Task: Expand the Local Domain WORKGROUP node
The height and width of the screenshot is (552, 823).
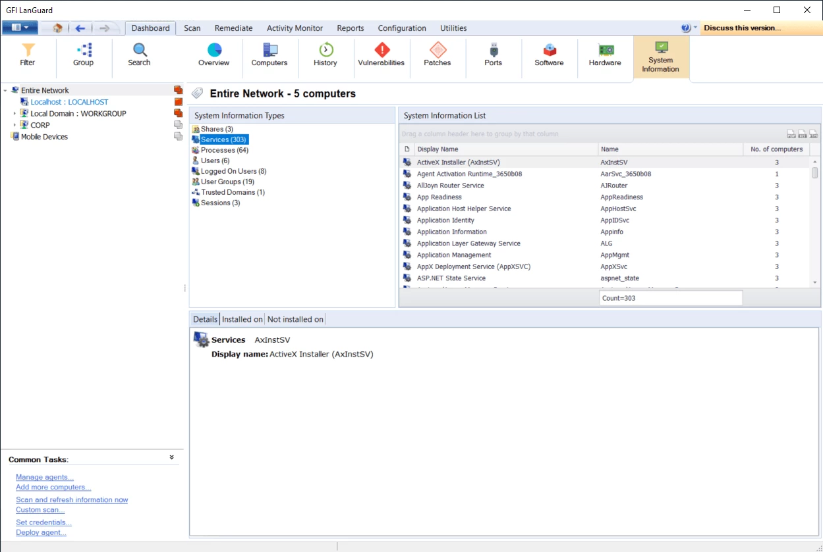Action: tap(14, 114)
